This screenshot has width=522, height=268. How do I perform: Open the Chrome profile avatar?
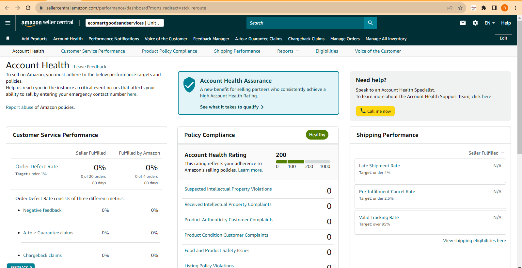click(505, 8)
